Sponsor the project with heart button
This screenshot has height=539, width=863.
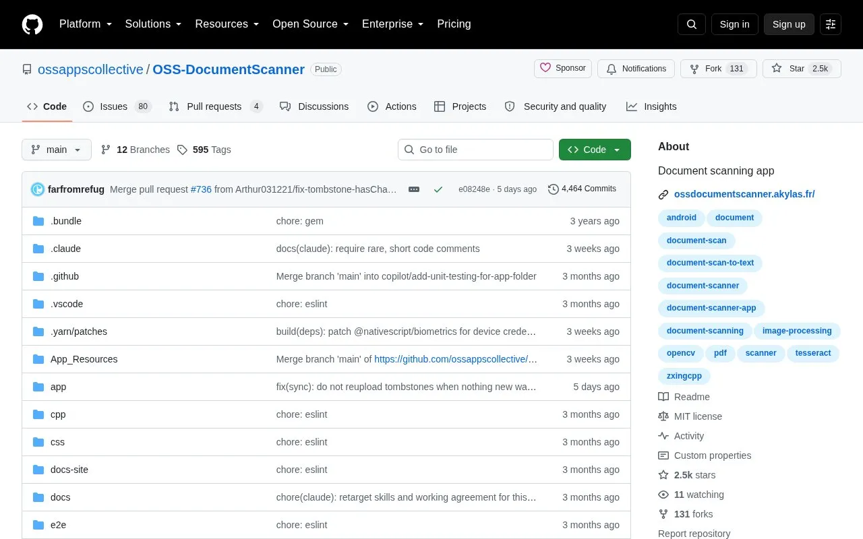563,69
